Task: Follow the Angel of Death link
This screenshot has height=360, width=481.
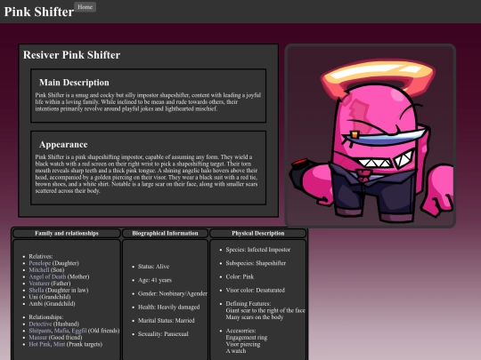Action: (x=47, y=276)
